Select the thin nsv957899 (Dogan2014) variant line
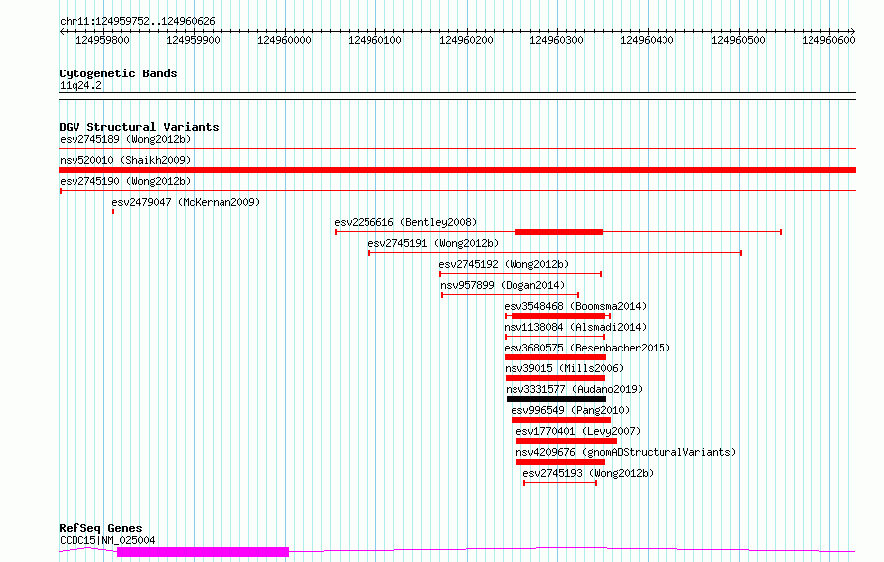The height and width of the screenshot is (562, 884). (x=511, y=295)
